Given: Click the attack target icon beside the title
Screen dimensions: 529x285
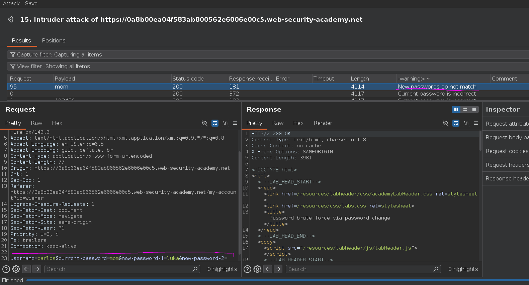Looking at the screenshot, I should tap(11, 19).
